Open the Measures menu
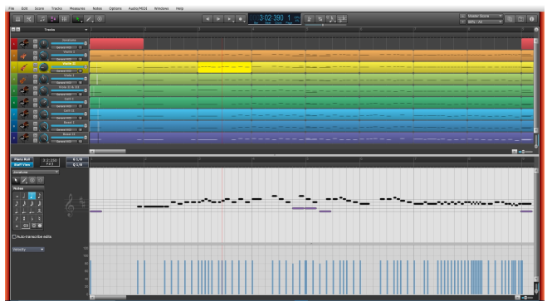The image size is (547, 306). click(77, 8)
